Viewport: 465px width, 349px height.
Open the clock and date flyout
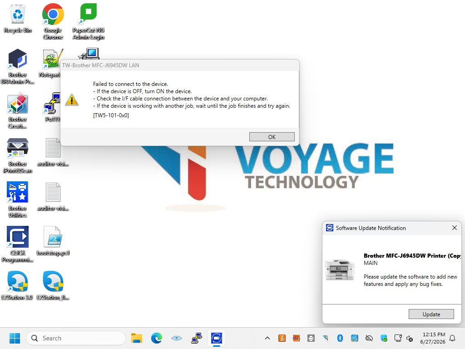pos(433,338)
